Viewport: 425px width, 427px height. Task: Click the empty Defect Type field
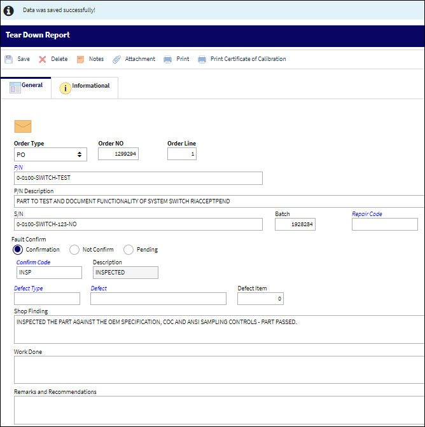pyautogui.click(x=47, y=299)
